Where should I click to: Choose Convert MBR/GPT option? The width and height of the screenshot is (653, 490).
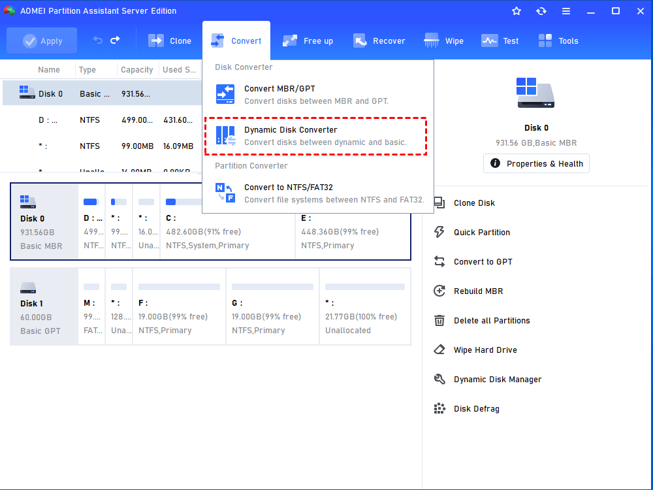tap(318, 95)
